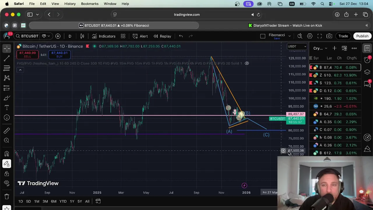Select the 1Y time range
The width and height of the screenshot is (373, 210).
tap(72, 201)
